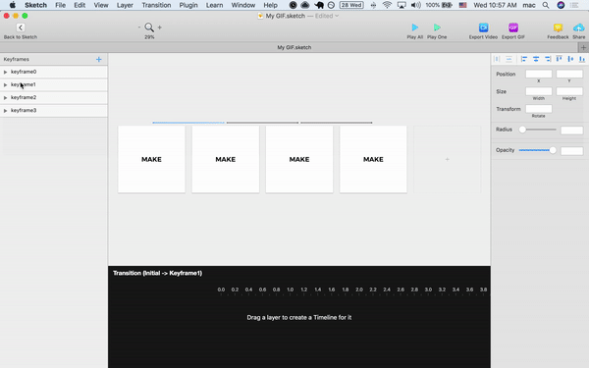Click the Height input field

(569, 91)
